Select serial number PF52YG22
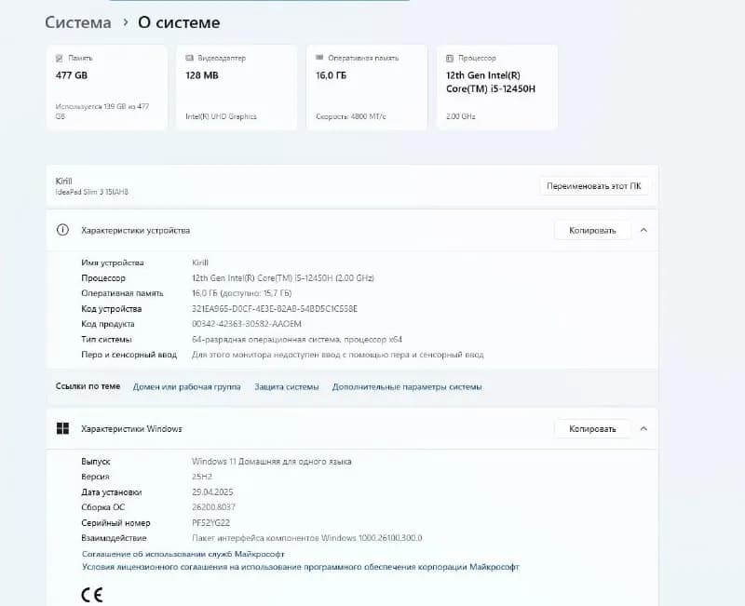The width and height of the screenshot is (745, 606). [x=211, y=523]
